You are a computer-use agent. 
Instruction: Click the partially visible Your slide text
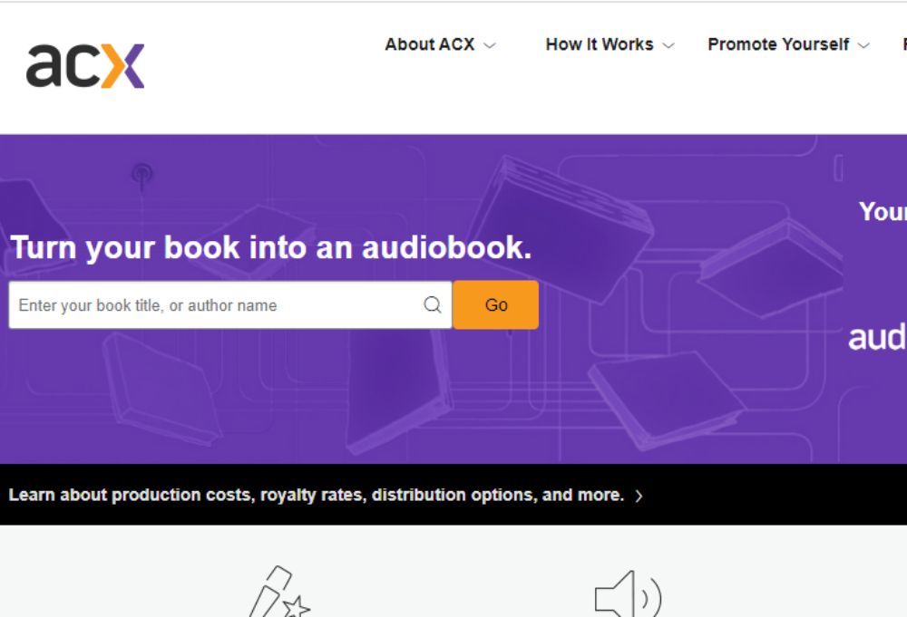tap(882, 212)
